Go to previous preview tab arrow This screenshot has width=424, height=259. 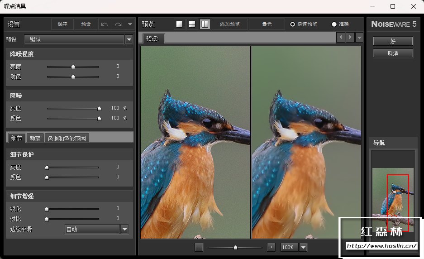[341, 37]
